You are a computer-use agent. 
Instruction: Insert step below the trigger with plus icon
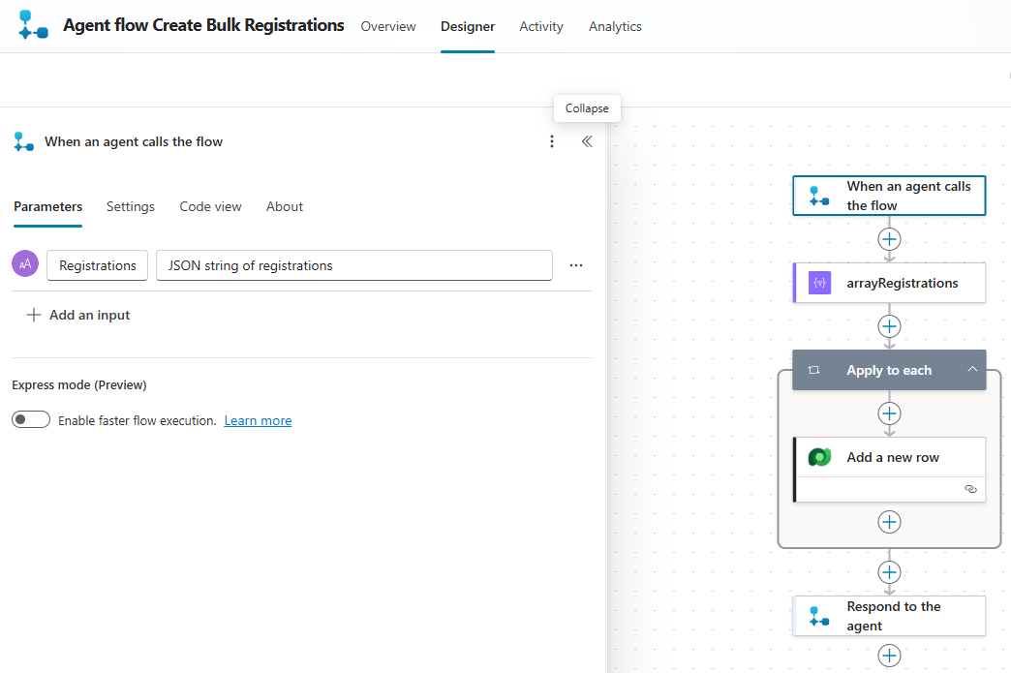889,238
